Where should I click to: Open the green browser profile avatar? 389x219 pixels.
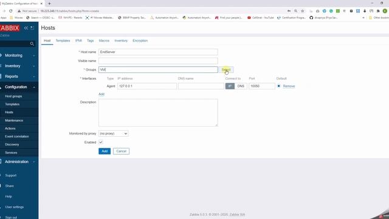[385, 11]
